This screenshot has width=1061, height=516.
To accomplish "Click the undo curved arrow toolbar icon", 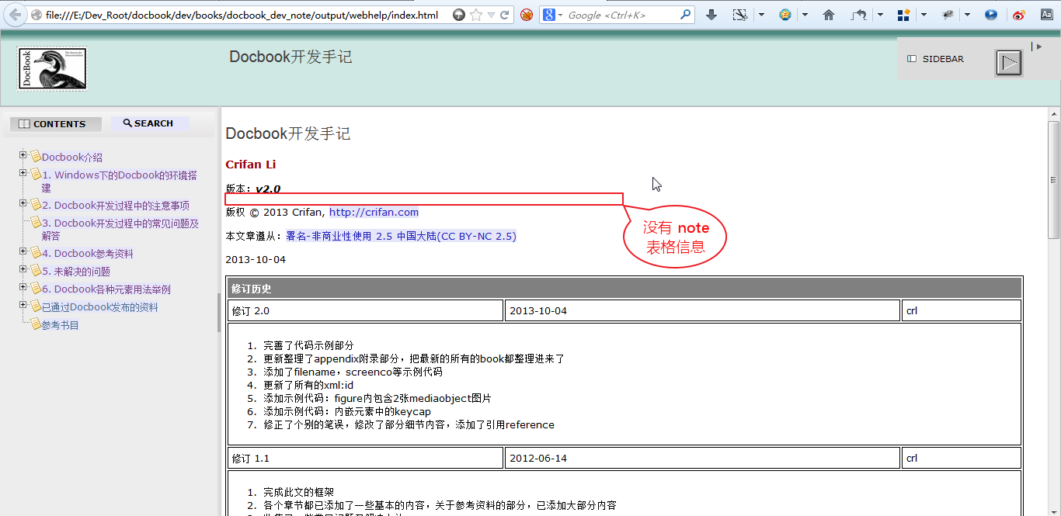I will pyautogui.click(x=858, y=15).
